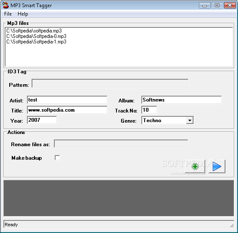Click the MP3 Smart Tagger title bar icon
The height and width of the screenshot is (233, 238).
tap(5, 5)
